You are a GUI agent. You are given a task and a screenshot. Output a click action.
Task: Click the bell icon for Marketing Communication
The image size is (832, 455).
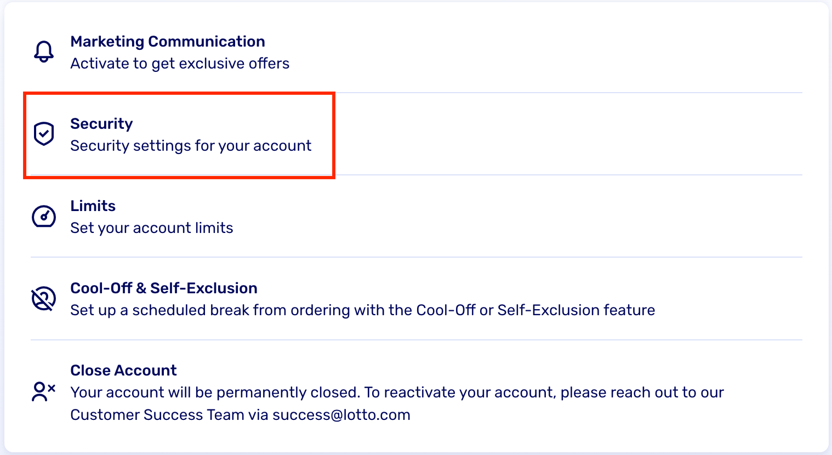click(44, 52)
